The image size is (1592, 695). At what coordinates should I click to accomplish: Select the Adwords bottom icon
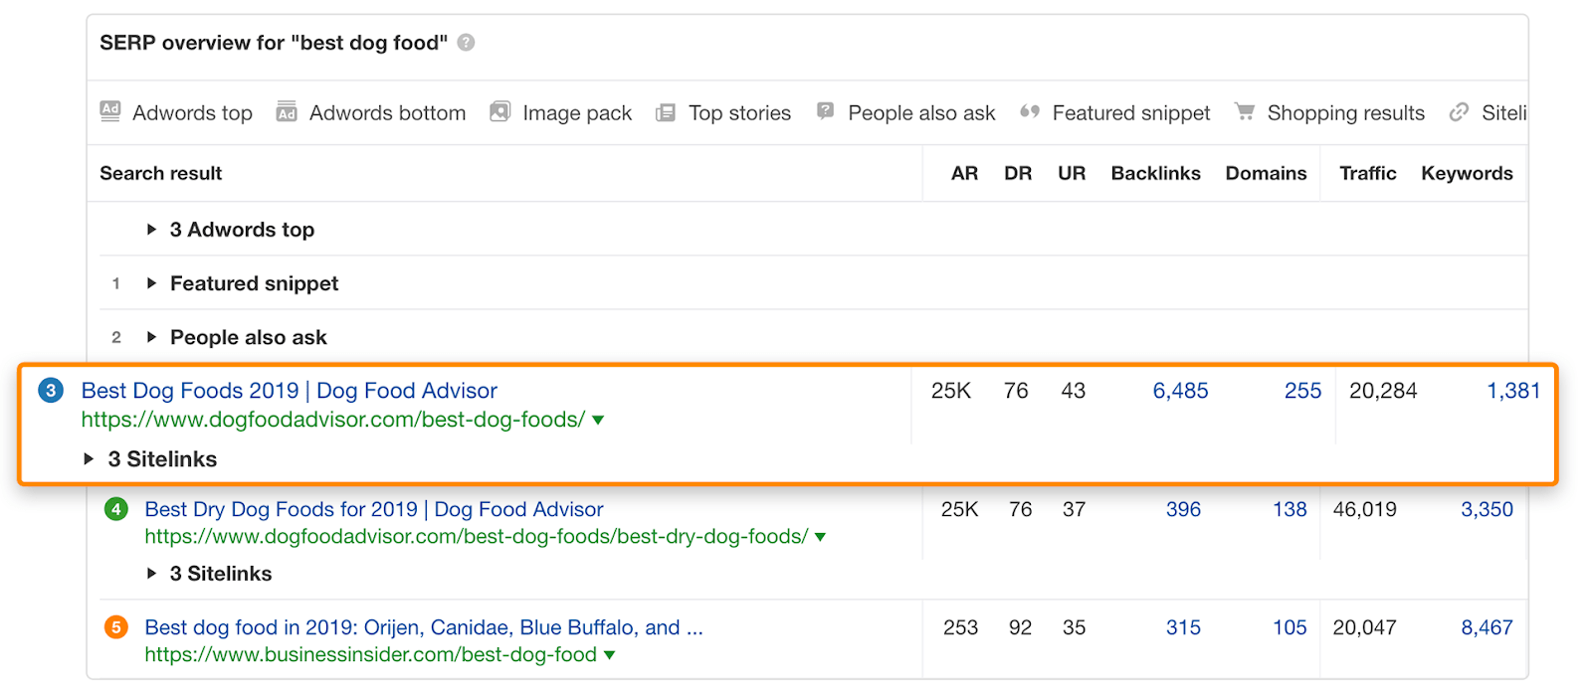(x=286, y=112)
